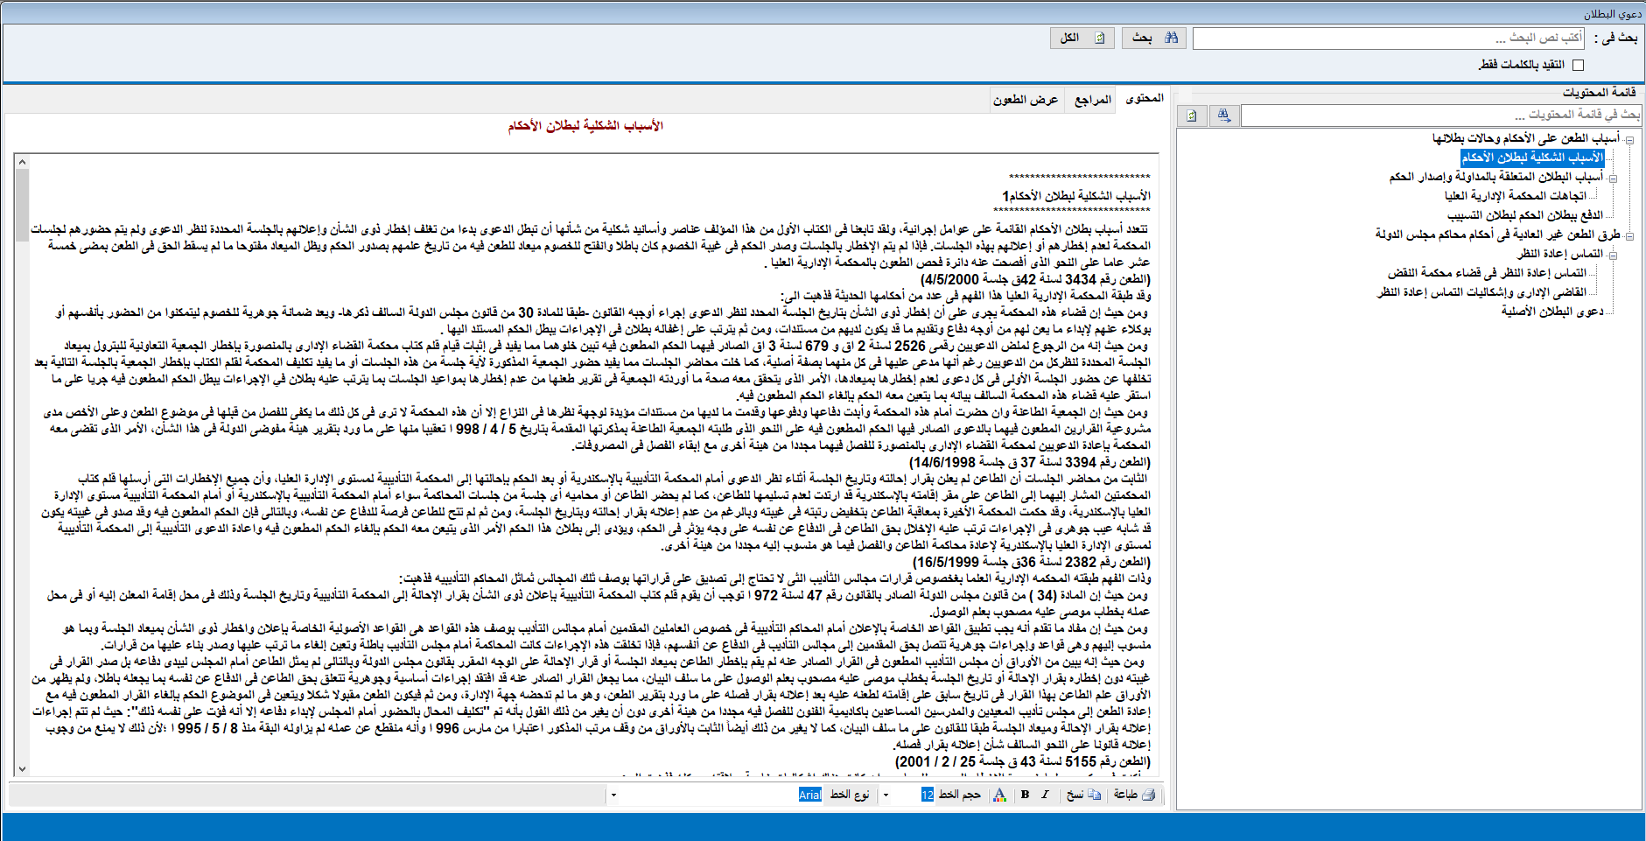Switch to the المراجع tab
Viewport: 1646px width, 841px height.
1092,100
